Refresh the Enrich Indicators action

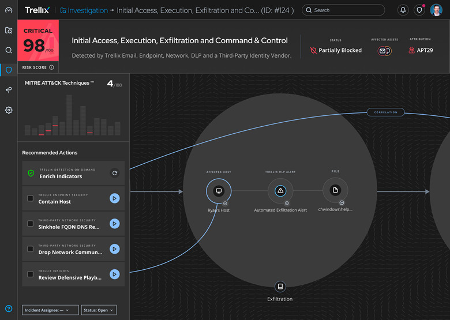click(x=114, y=173)
